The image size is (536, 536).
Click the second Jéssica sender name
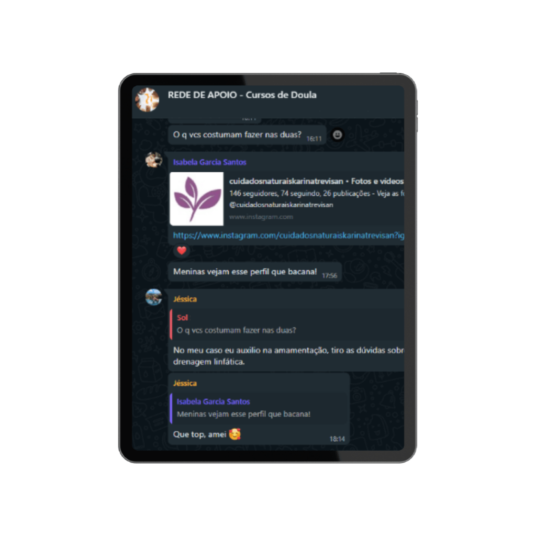185,383
